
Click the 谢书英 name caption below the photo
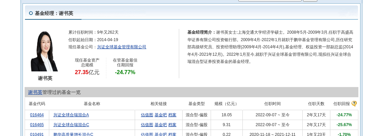pos(45,78)
